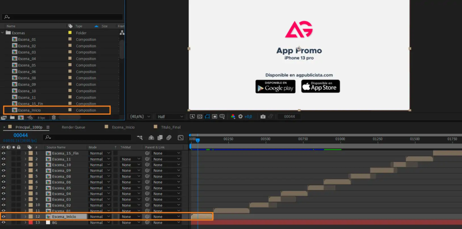Click label color swatch of layer 5 Escena_08
Viewport: 462px width, 229px height.
click(x=31, y=176)
